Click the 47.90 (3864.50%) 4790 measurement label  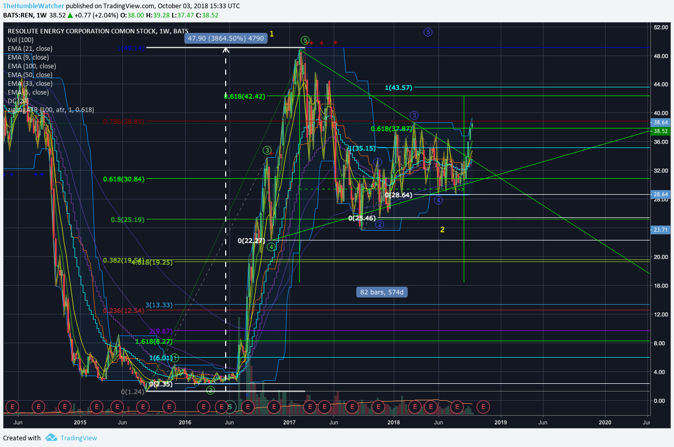226,38
